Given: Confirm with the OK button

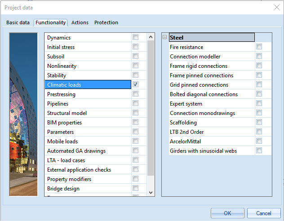Looking at the screenshot, I should tap(227, 213).
